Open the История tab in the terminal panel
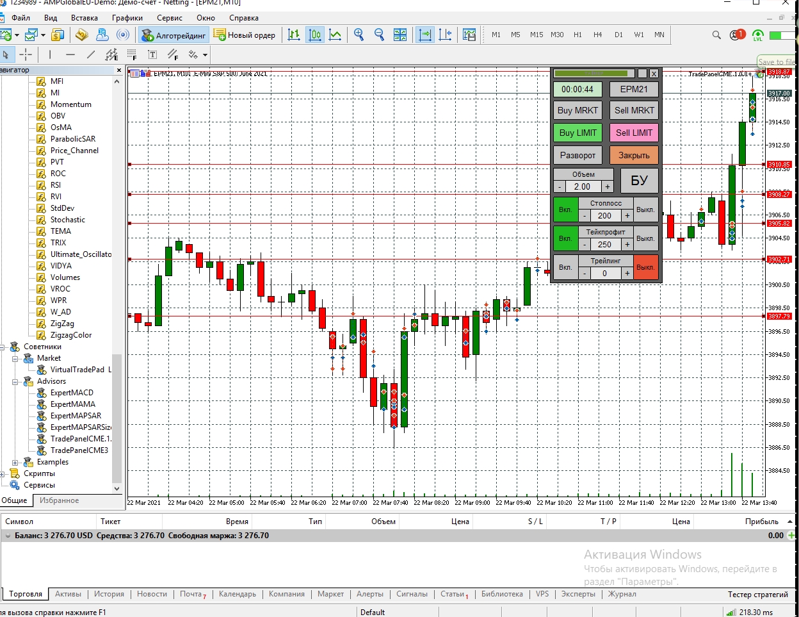Viewport: 799px width, 617px height. click(x=109, y=594)
